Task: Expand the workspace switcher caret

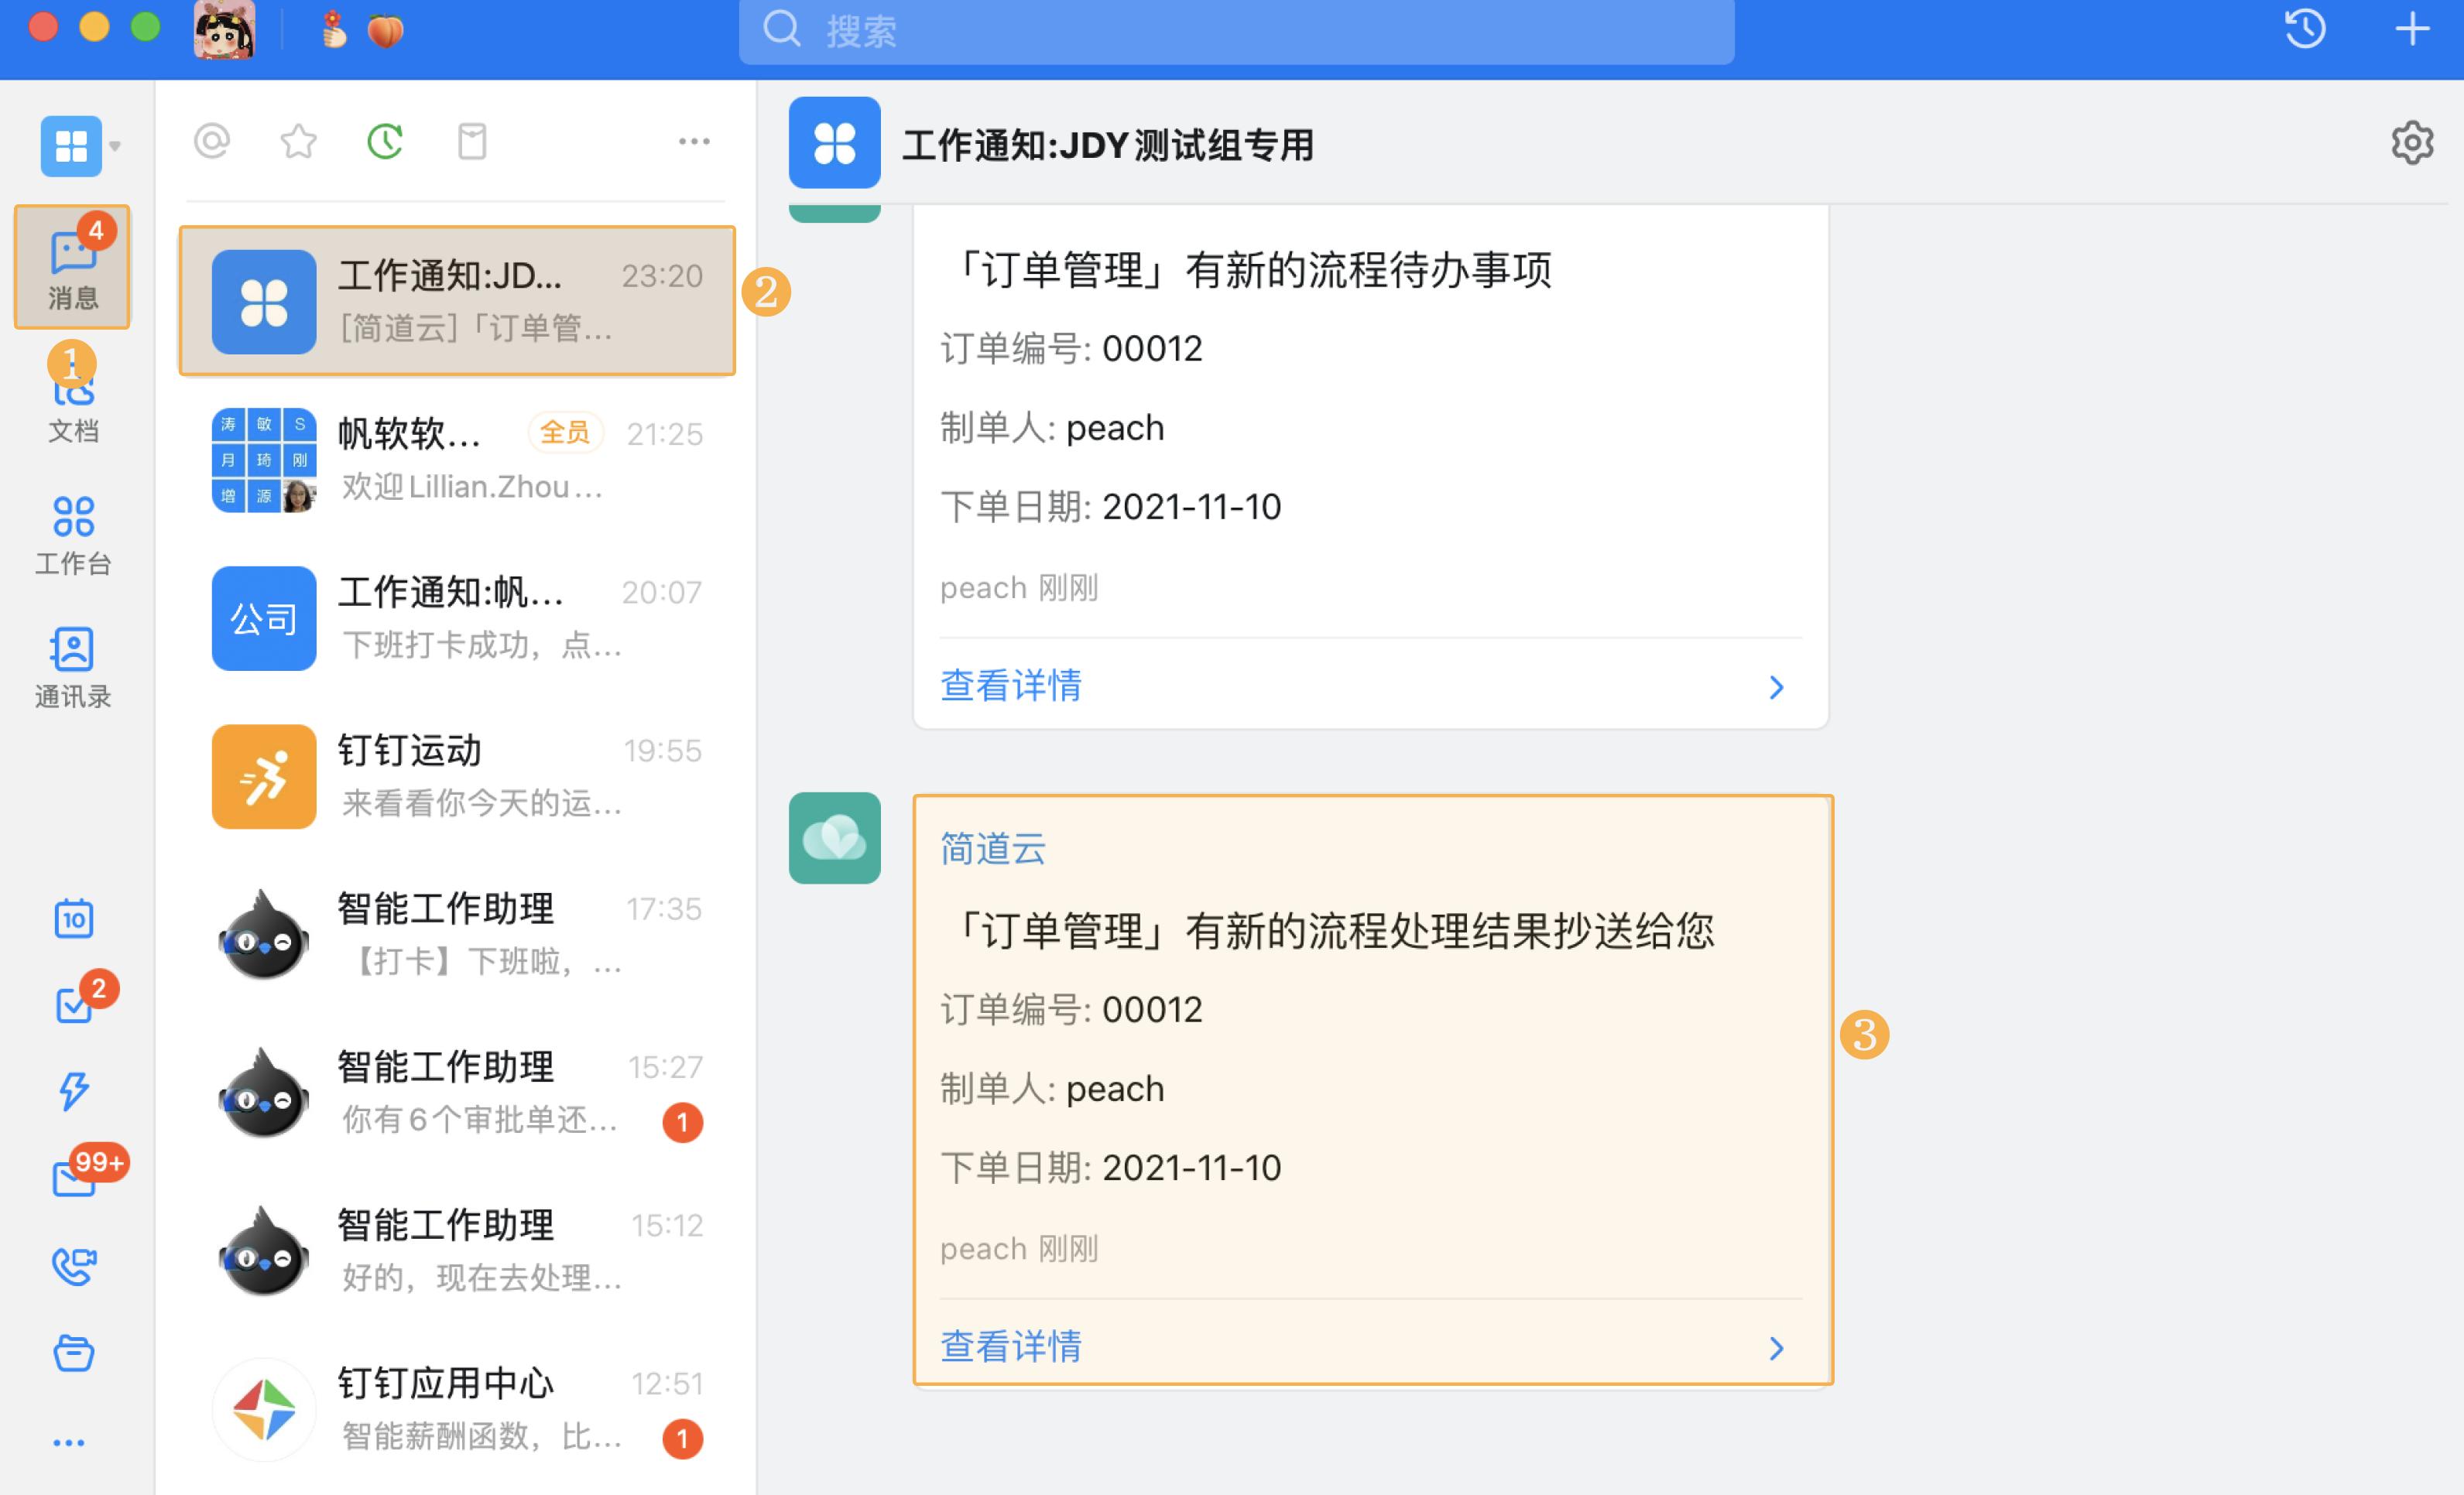Action: pyautogui.click(x=116, y=146)
